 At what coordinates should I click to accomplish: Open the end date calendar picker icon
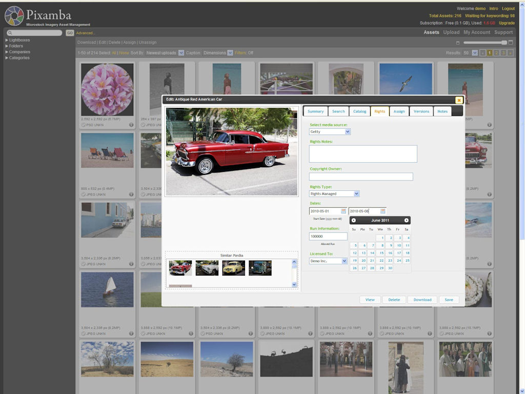click(382, 211)
